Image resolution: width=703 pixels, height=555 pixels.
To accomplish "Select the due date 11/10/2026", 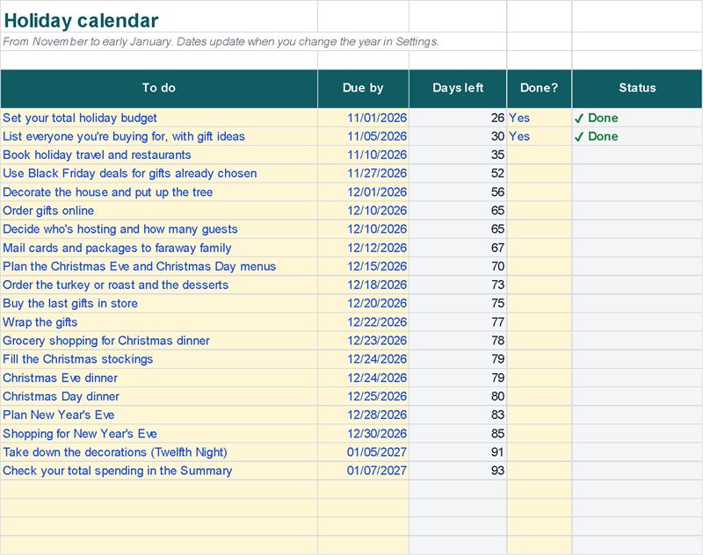I will tap(364, 155).
